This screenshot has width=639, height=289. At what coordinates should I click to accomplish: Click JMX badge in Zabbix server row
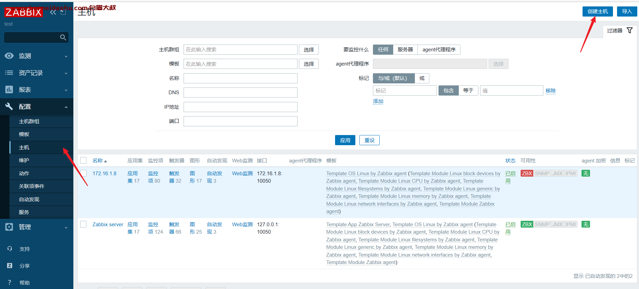pyautogui.click(x=558, y=224)
